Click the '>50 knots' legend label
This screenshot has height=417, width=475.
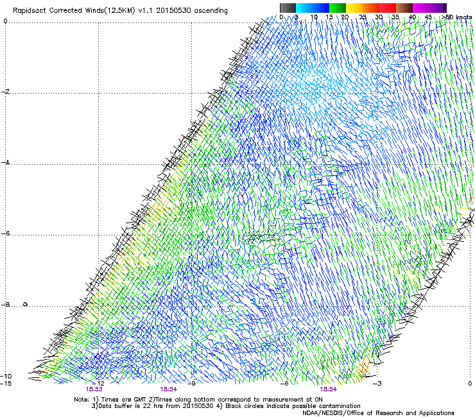point(457,17)
